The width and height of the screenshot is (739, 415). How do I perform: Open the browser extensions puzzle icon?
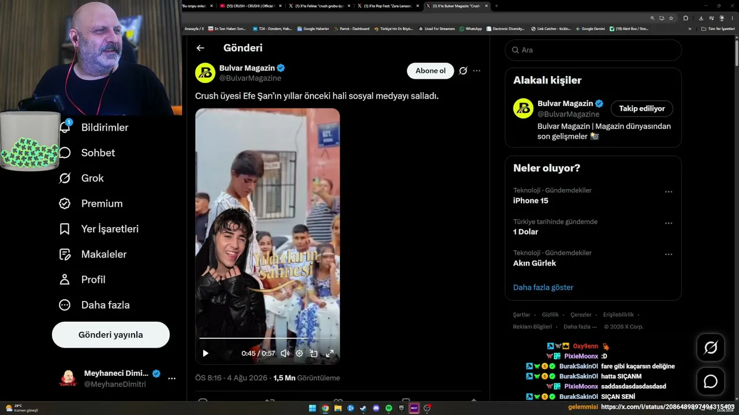pyautogui.click(x=686, y=18)
